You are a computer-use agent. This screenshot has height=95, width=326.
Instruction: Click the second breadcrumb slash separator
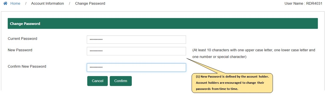[70, 4]
